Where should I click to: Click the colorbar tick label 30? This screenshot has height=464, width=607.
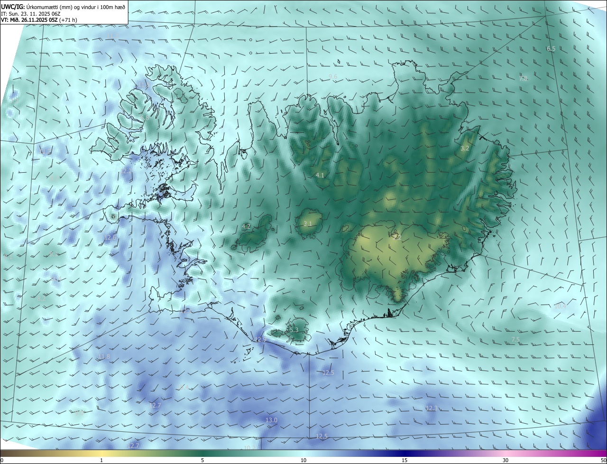point(506,460)
